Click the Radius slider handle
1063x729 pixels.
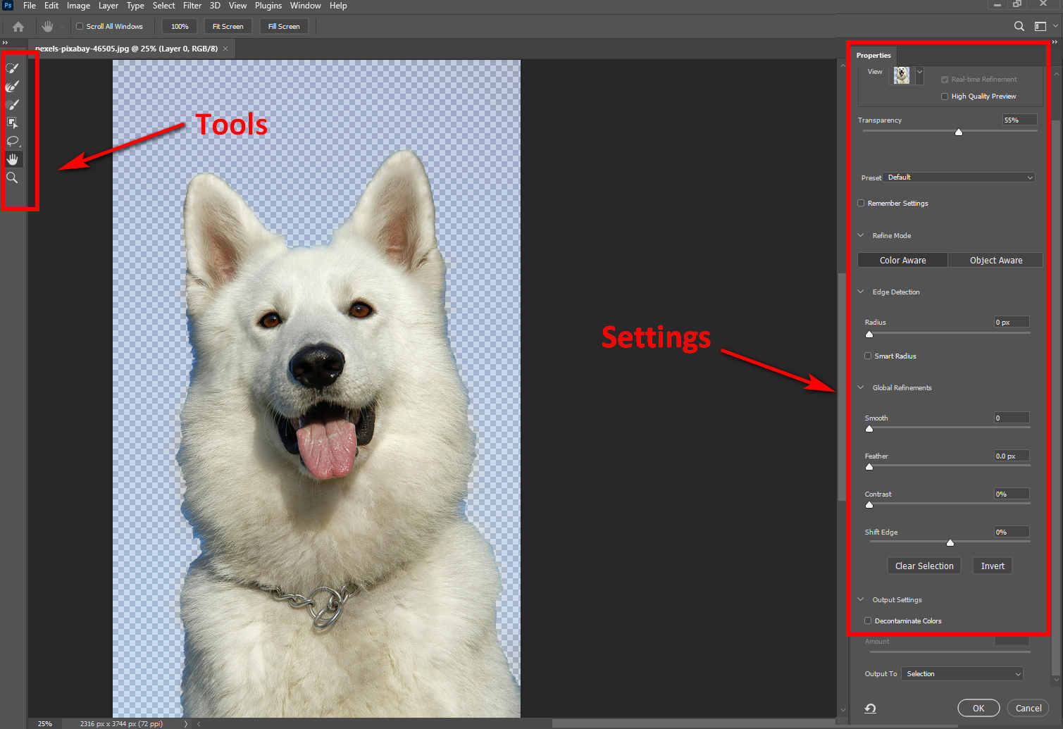coord(869,334)
